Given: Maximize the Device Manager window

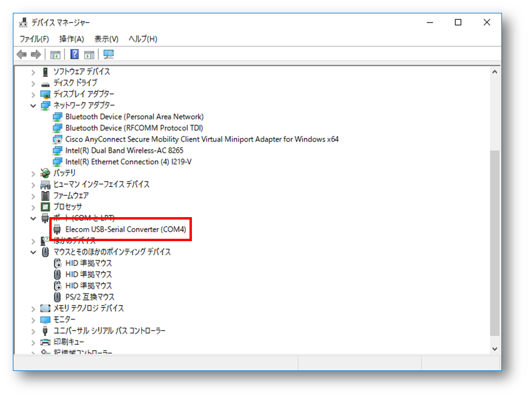Looking at the screenshot, I should click(x=458, y=22).
